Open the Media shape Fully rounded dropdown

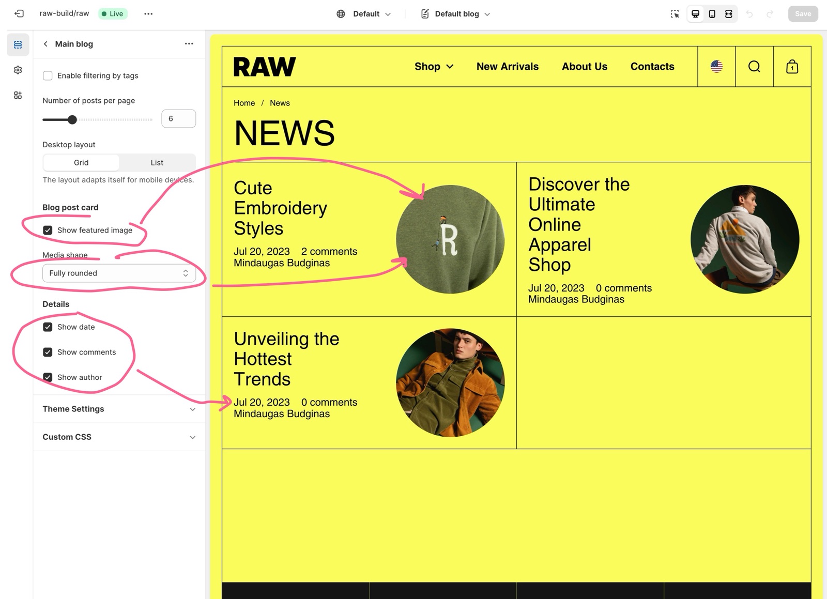pos(119,273)
